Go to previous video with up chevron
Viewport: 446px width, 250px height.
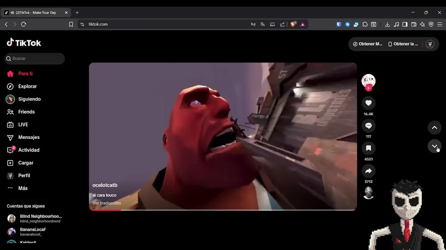click(x=435, y=127)
